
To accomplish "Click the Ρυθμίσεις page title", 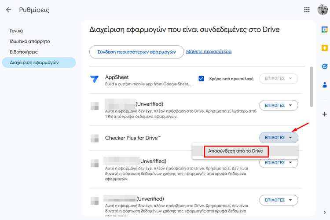I will (34, 10).
